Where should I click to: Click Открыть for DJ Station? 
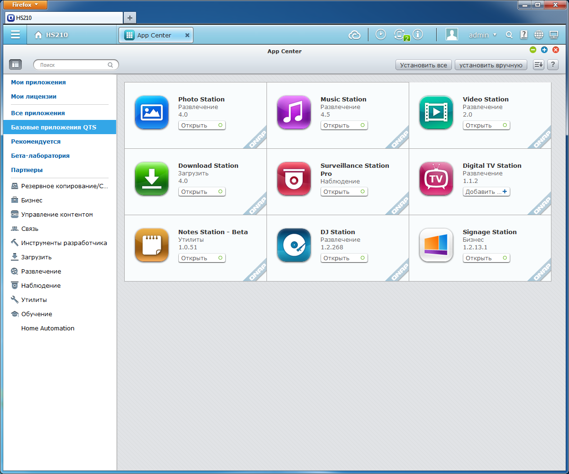344,258
